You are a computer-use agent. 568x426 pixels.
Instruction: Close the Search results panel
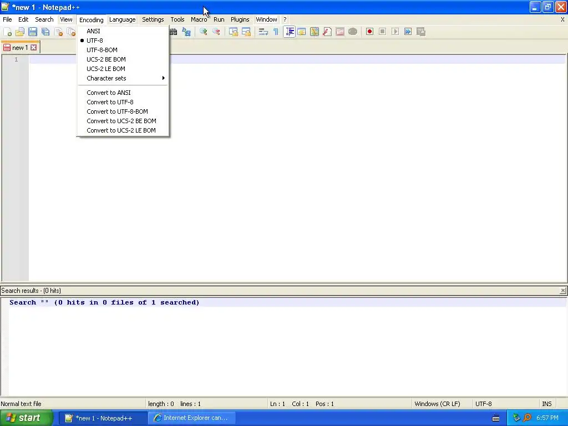[x=562, y=291]
